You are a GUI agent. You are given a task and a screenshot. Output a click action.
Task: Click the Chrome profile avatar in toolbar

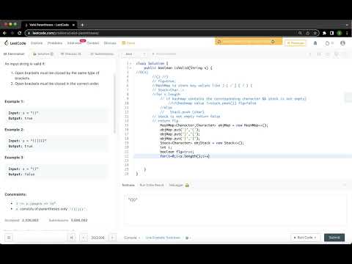pyautogui.click(x=340, y=33)
